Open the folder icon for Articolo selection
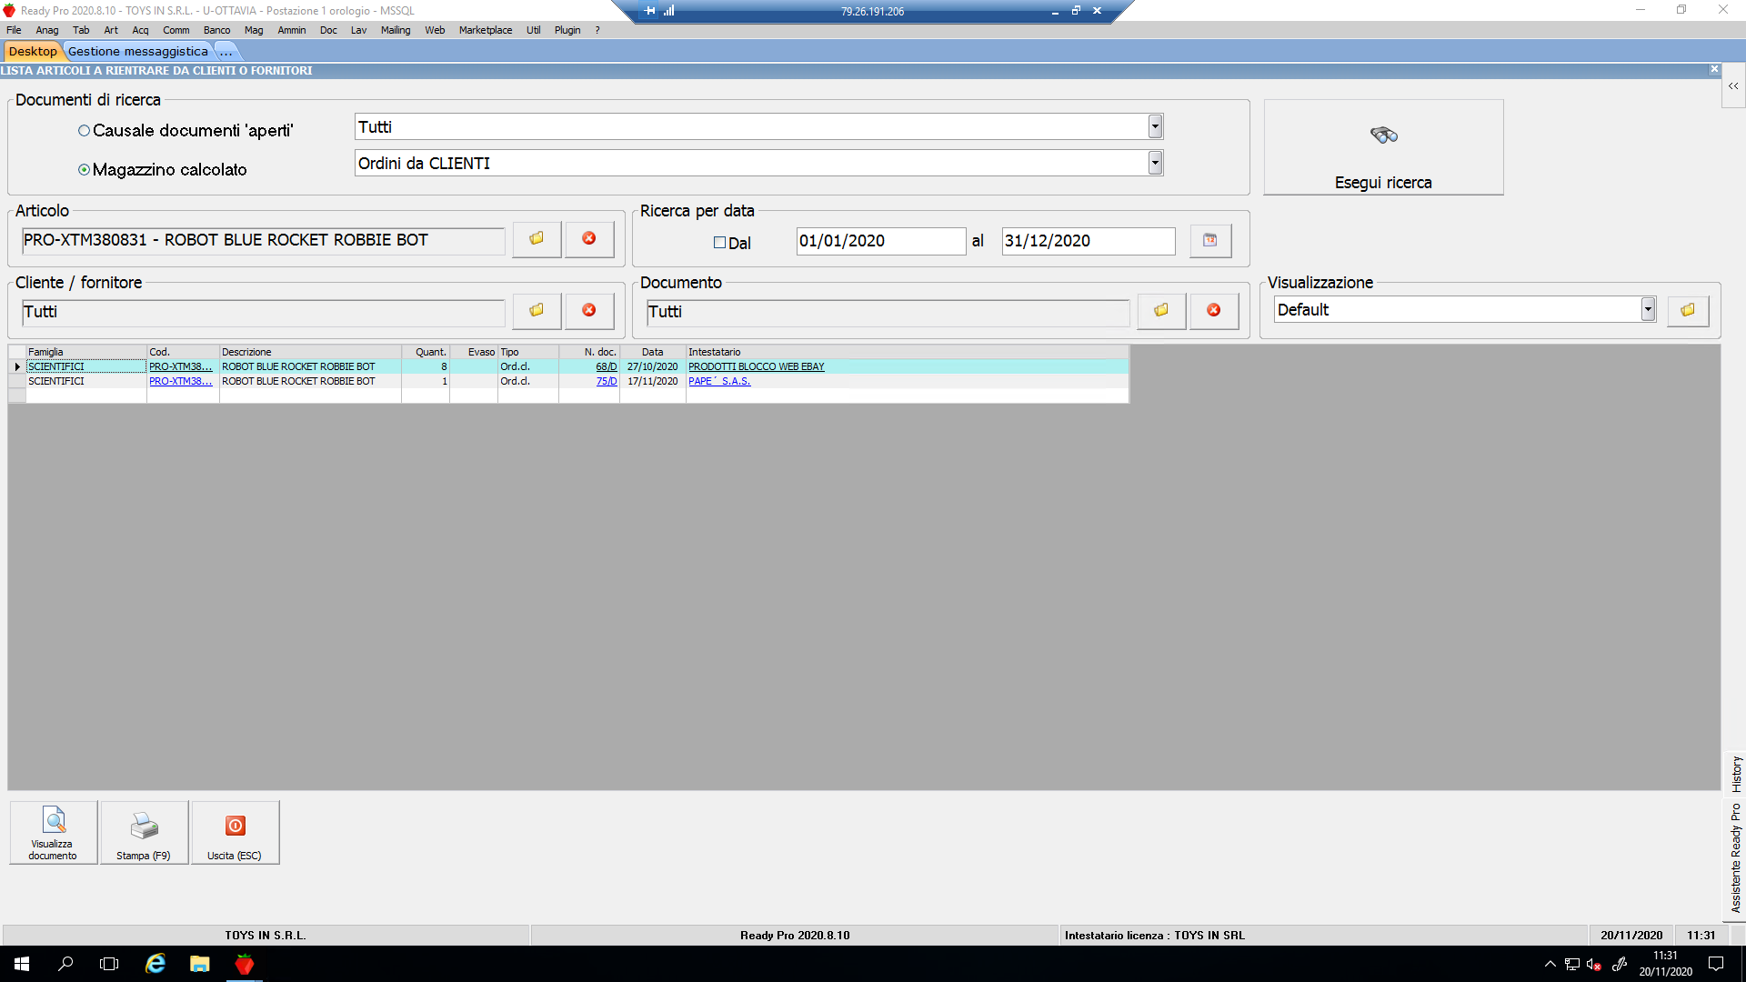1746x982 pixels. click(x=537, y=239)
